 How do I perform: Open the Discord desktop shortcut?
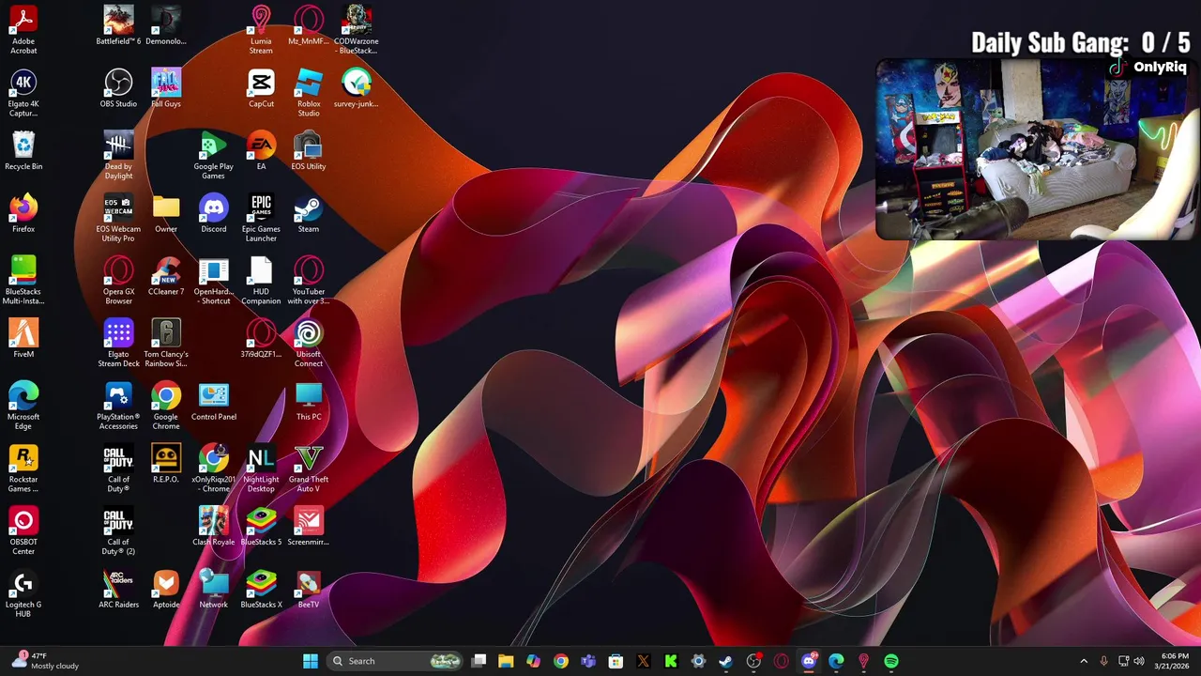(x=213, y=214)
